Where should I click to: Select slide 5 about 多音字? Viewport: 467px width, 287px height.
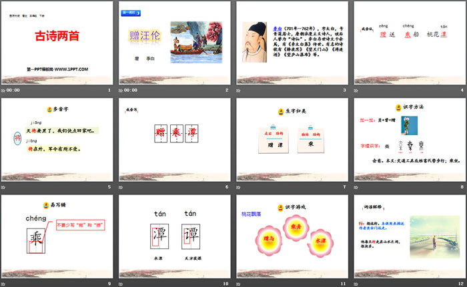pos(57,139)
